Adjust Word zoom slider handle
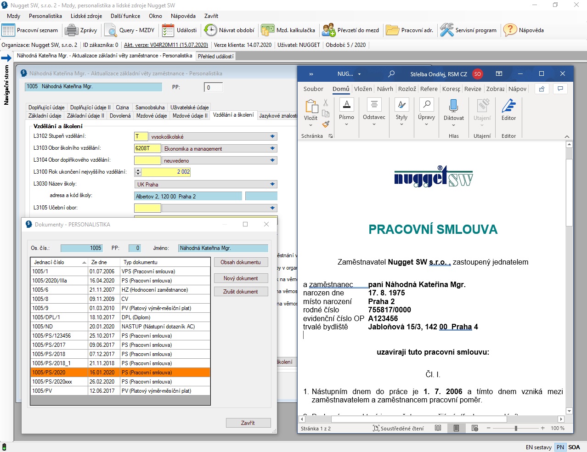 pos(516,428)
